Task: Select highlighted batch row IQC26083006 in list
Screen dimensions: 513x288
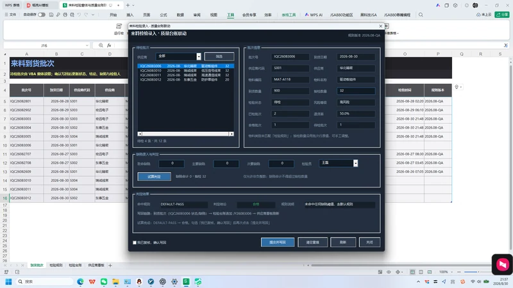Action: [185, 66]
